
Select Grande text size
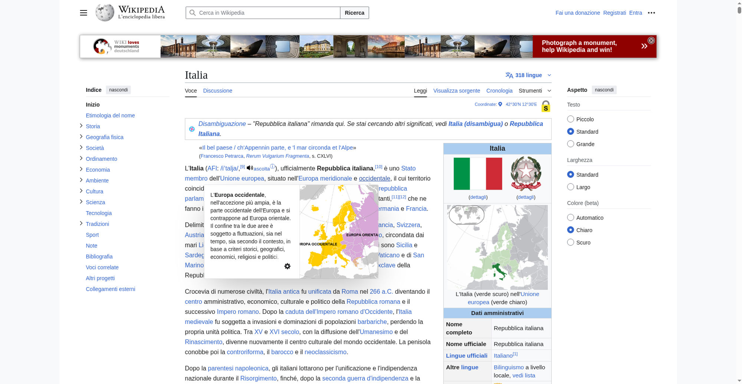tap(571, 144)
